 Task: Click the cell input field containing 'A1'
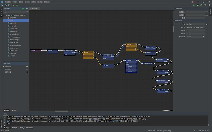(195, 34)
